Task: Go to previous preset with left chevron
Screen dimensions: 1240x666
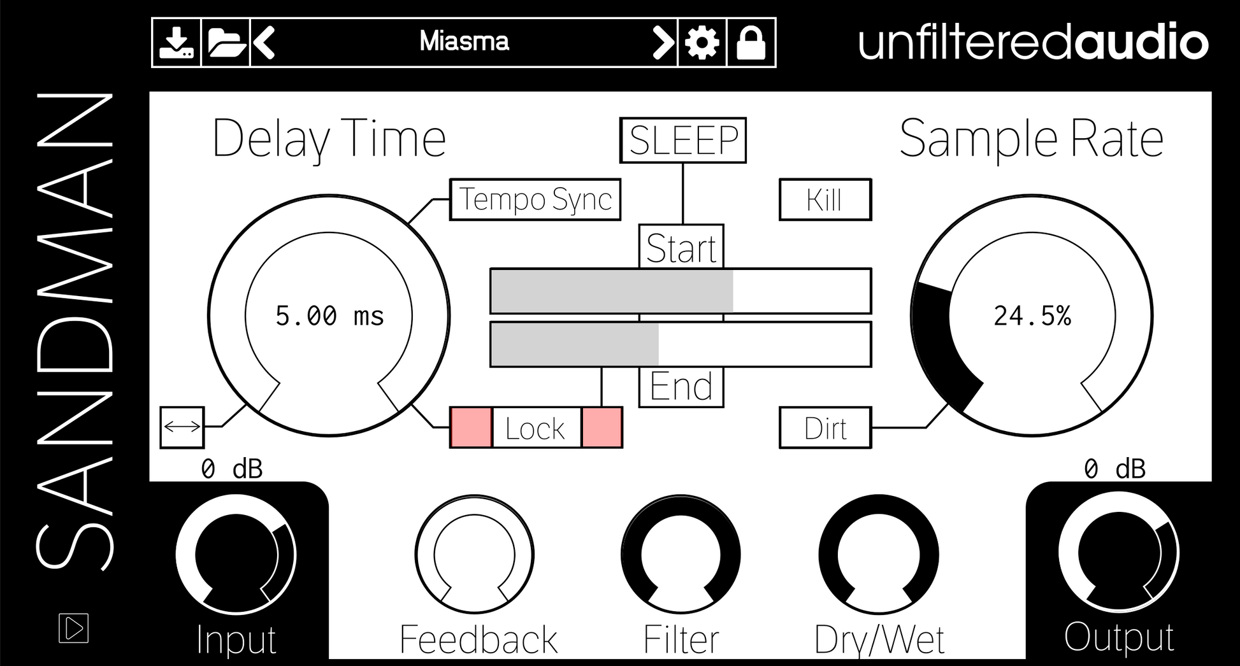Action: coord(264,43)
